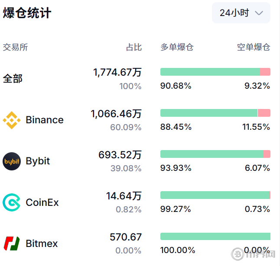
Task: Click the CoinEx exchange logo icon
Action: click(x=12, y=202)
